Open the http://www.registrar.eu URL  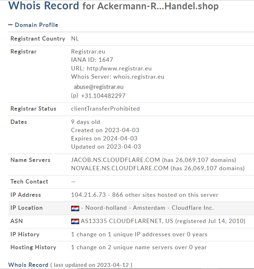click(x=119, y=69)
